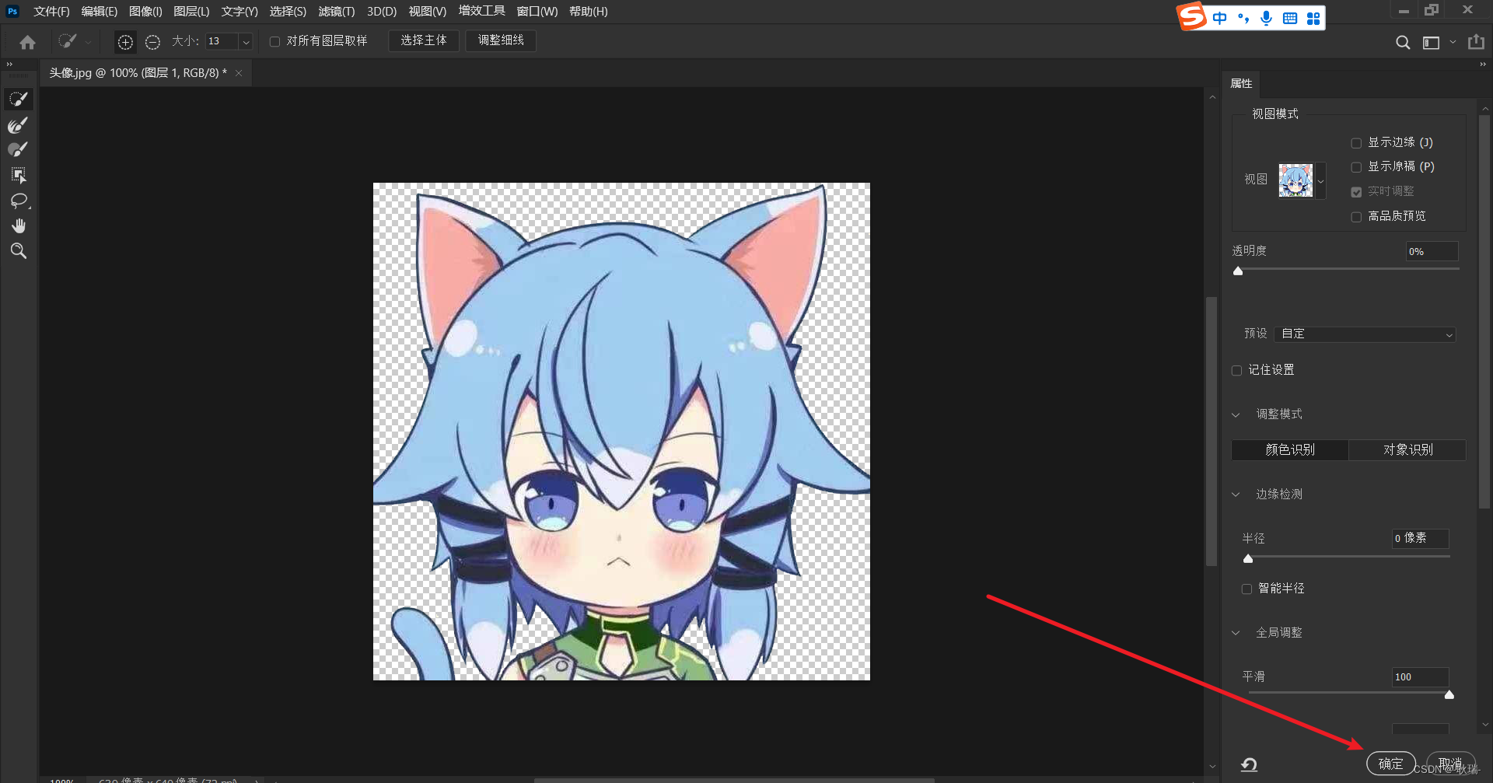Click the Home icon in options bar
The image size is (1493, 783).
pos(28,42)
